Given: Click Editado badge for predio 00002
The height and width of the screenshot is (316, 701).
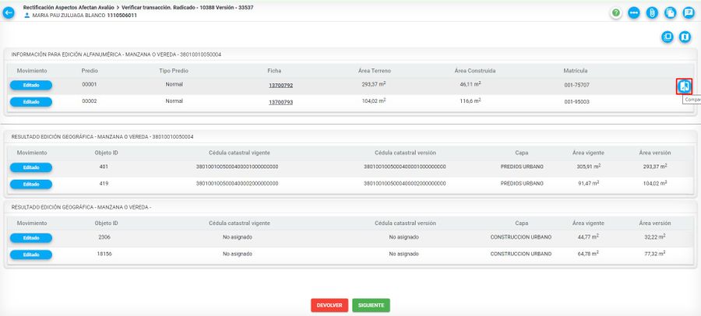Looking at the screenshot, I should pyautogui.click(x=31, y=102).
